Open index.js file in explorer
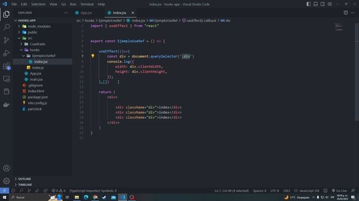The height and width of the screenshot is (201, 359). [43, 68]
